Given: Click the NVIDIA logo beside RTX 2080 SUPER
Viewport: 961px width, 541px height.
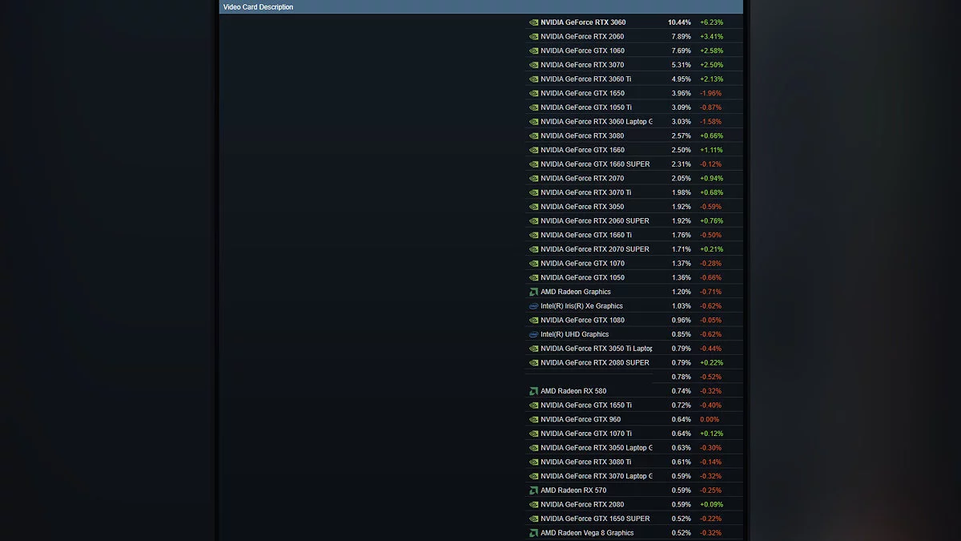Looking at the screenshot, I should click(533, 363).
